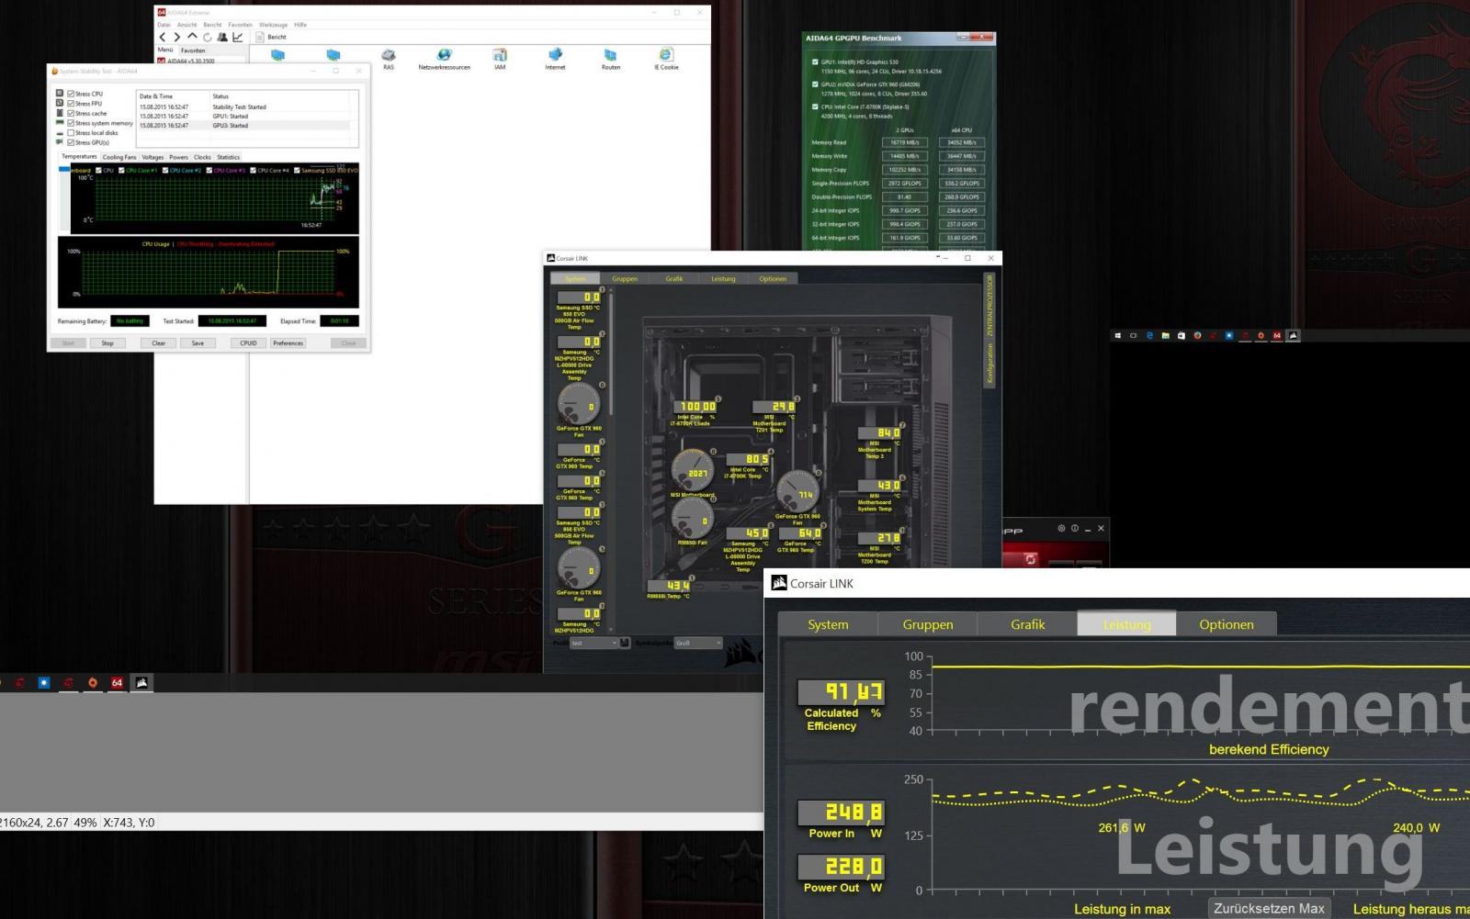Toggle the Stress CPU checkbox

(71, 94)
